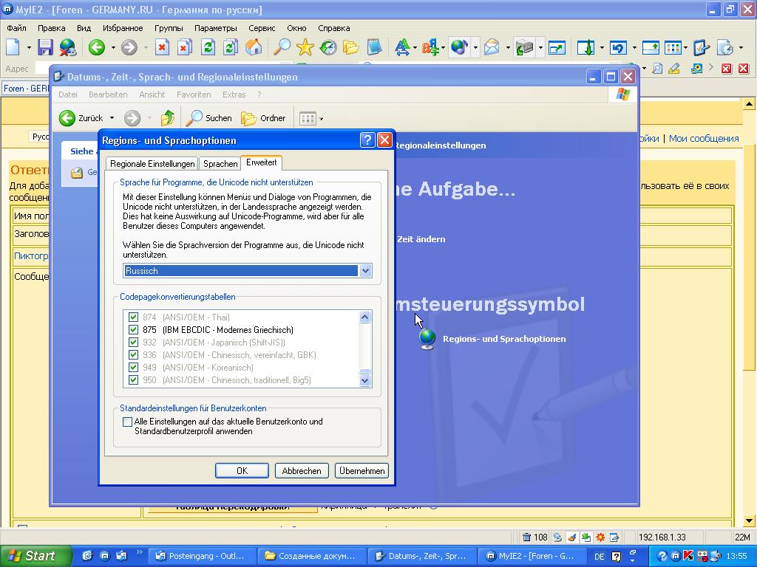
Task: Click the Start button on the taskbar
Action: tap(35, 556)
